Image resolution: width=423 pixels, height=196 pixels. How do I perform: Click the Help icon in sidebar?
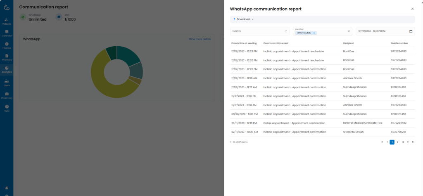coord(7,108)
